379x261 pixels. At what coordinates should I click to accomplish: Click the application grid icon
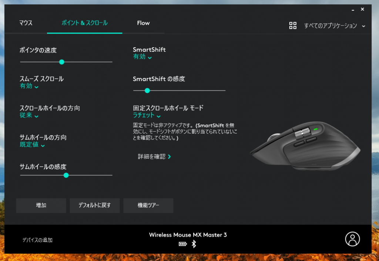(293, 26)
